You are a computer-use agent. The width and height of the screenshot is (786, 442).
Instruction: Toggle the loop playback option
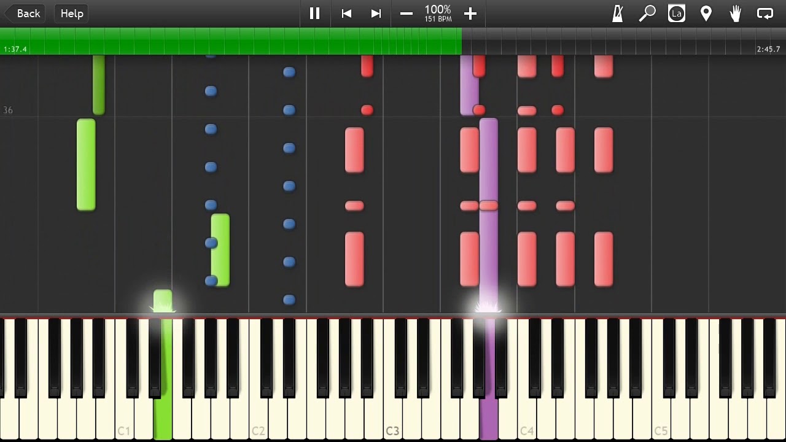[x=765, y=14]
